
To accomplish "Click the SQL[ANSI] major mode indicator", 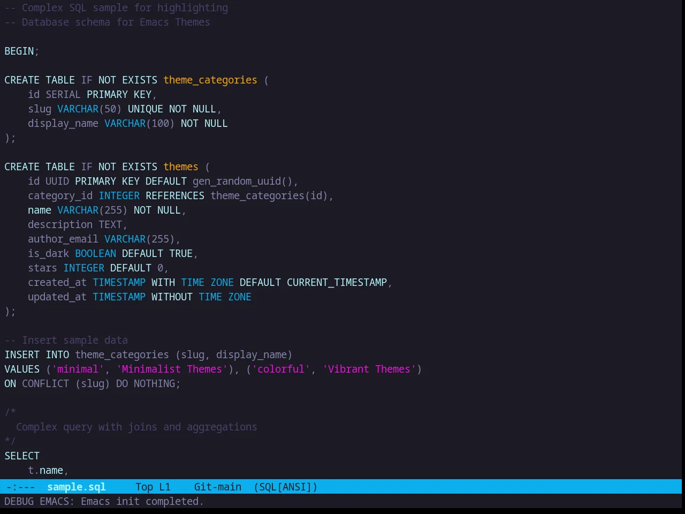I will [x=286, y=487].
